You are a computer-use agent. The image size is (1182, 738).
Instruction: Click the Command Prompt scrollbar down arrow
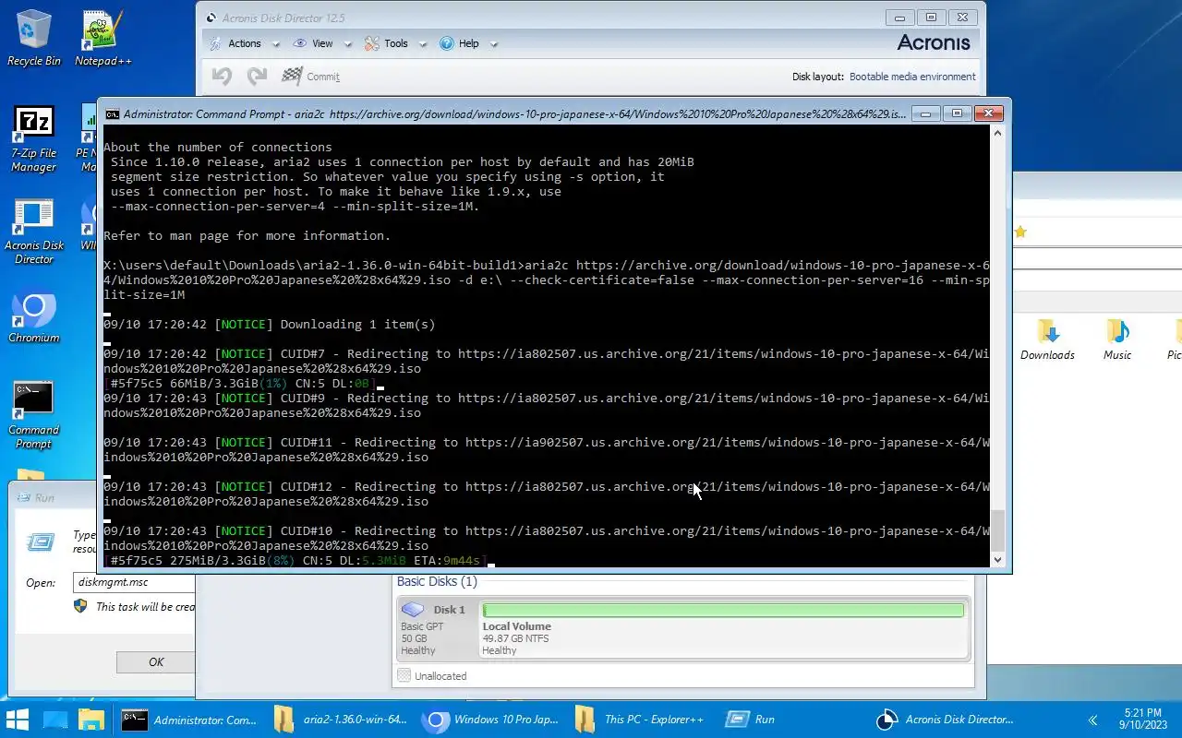[997, 559]
